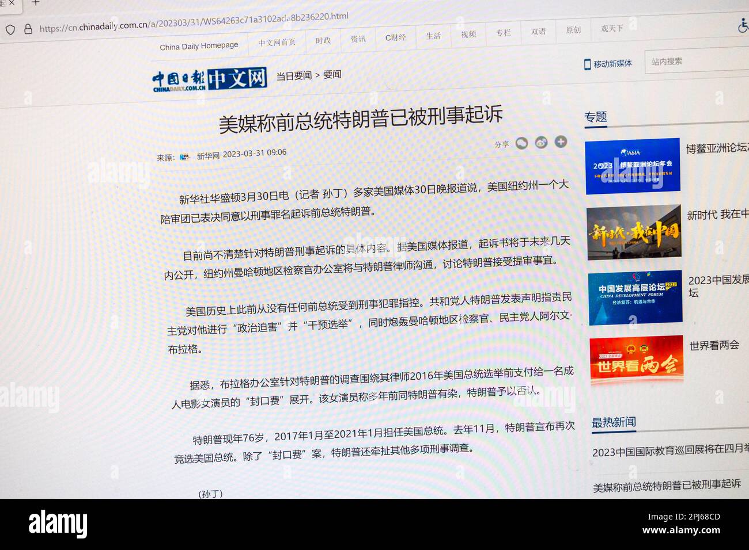Click the article headline 美媒称前总统特朗普已被刑事起诉
749x550 pixels.
(361, 119)
